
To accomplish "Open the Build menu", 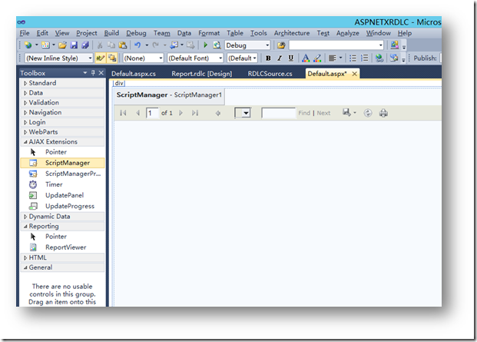I will pos(111,33).
